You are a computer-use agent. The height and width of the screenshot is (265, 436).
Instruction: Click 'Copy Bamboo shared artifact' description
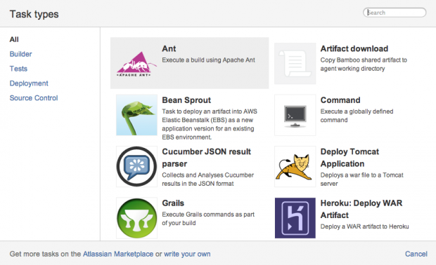364,64
